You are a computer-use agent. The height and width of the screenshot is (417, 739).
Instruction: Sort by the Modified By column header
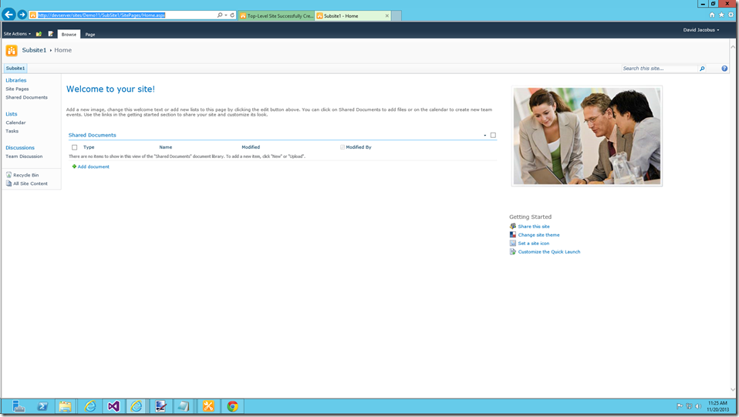coord(359,147)
